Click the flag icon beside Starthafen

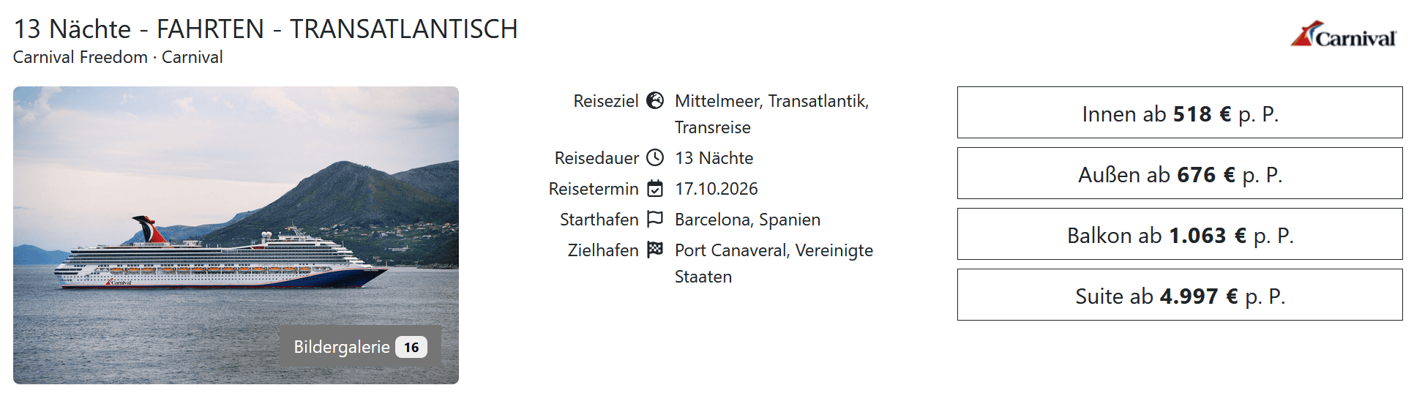tap(655, 220)
